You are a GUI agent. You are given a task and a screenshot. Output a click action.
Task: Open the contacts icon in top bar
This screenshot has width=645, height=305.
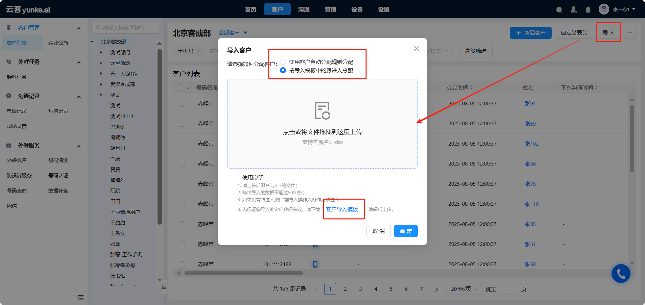pos(574,10)
